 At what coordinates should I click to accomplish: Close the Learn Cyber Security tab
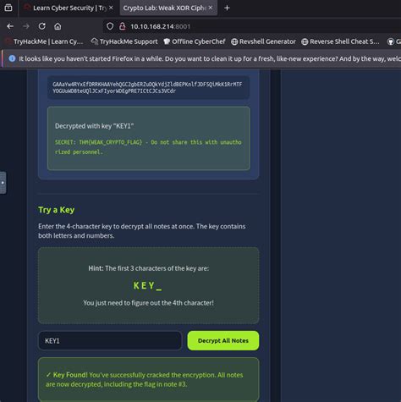111,8
